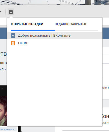Click the tab list toolbar icon
The height and width of the screenshot is (132, 109).
point(11,12)
